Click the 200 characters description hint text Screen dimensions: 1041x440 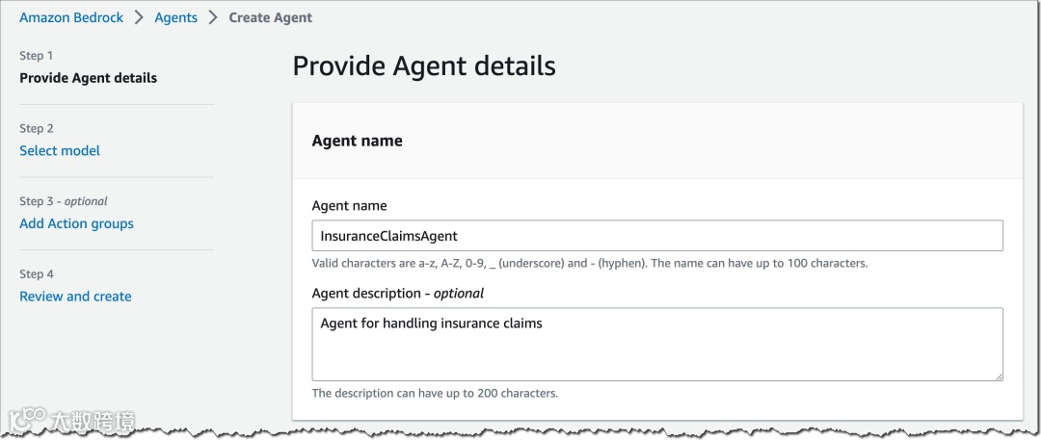pos(435,393)
